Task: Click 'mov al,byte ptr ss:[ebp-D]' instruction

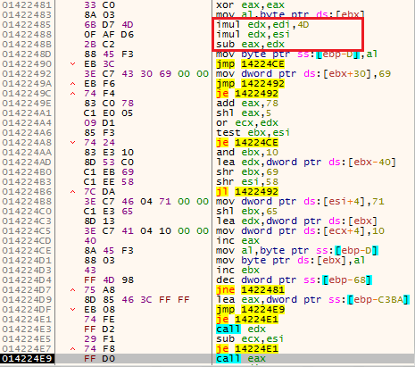Action: pos(297,251)
